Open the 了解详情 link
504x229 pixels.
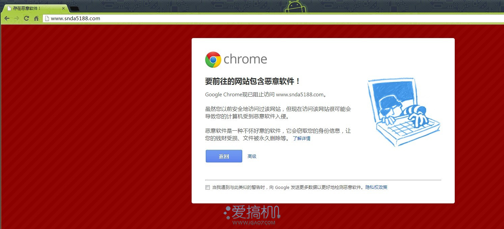pyautogui.click(x=302, y=138)
